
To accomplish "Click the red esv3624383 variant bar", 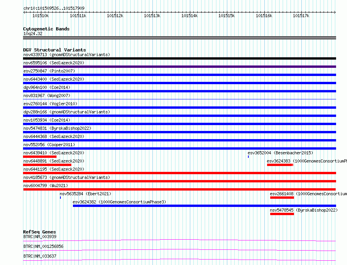I will (x=280, y=165).
